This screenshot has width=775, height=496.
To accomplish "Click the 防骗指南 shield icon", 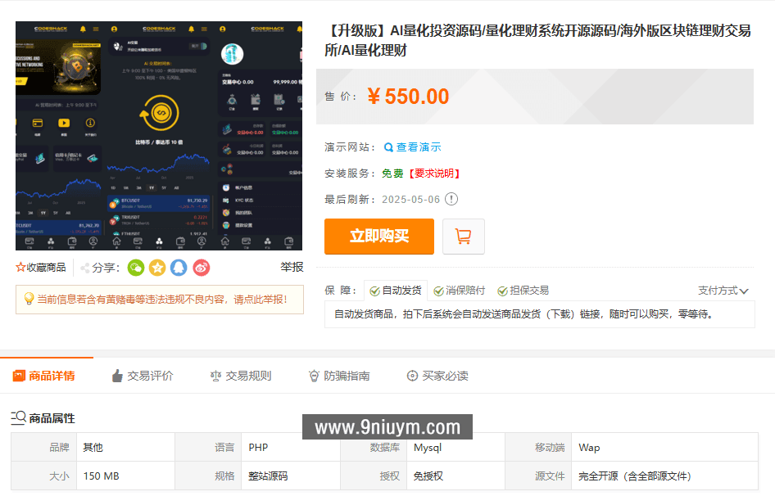I will coord(314,376).
